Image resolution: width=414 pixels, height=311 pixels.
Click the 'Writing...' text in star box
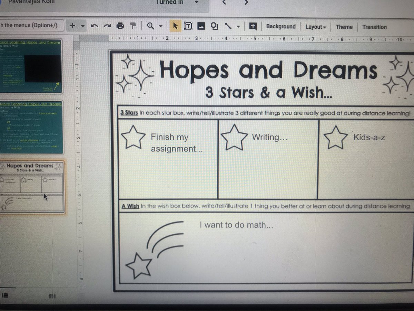pyautogui.click(x=270, y=137)
